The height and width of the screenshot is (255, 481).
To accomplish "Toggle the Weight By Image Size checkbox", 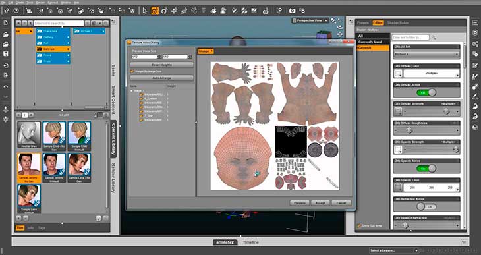I will [x=132, y=71].
